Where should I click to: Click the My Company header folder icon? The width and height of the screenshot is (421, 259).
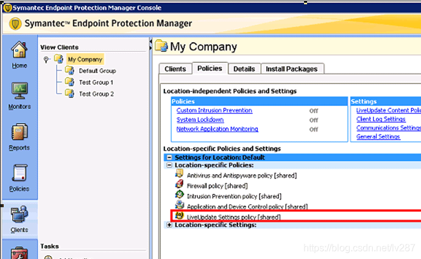click(161, 46)
